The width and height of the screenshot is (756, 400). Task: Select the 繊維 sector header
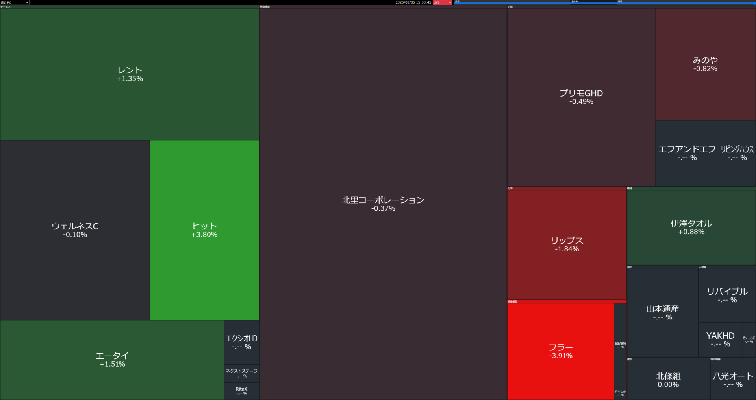pyautogui.click(x=691, y=189)
